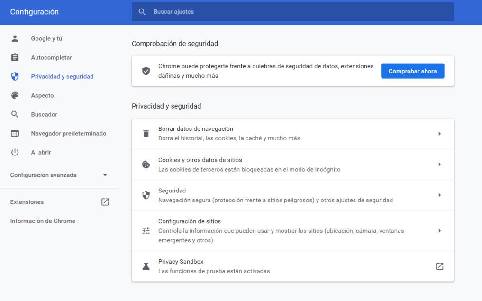Click the trash icon for Borrar datos

coord(146,134)
